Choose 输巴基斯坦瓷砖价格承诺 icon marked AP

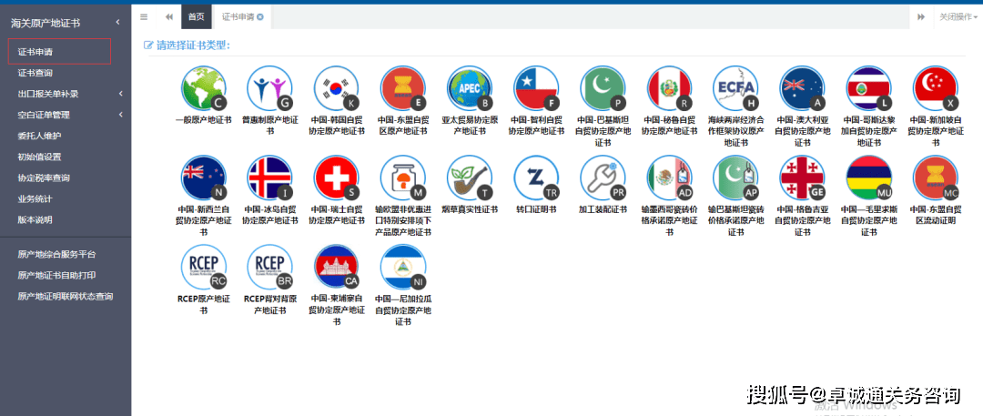[x=735, y=178]
